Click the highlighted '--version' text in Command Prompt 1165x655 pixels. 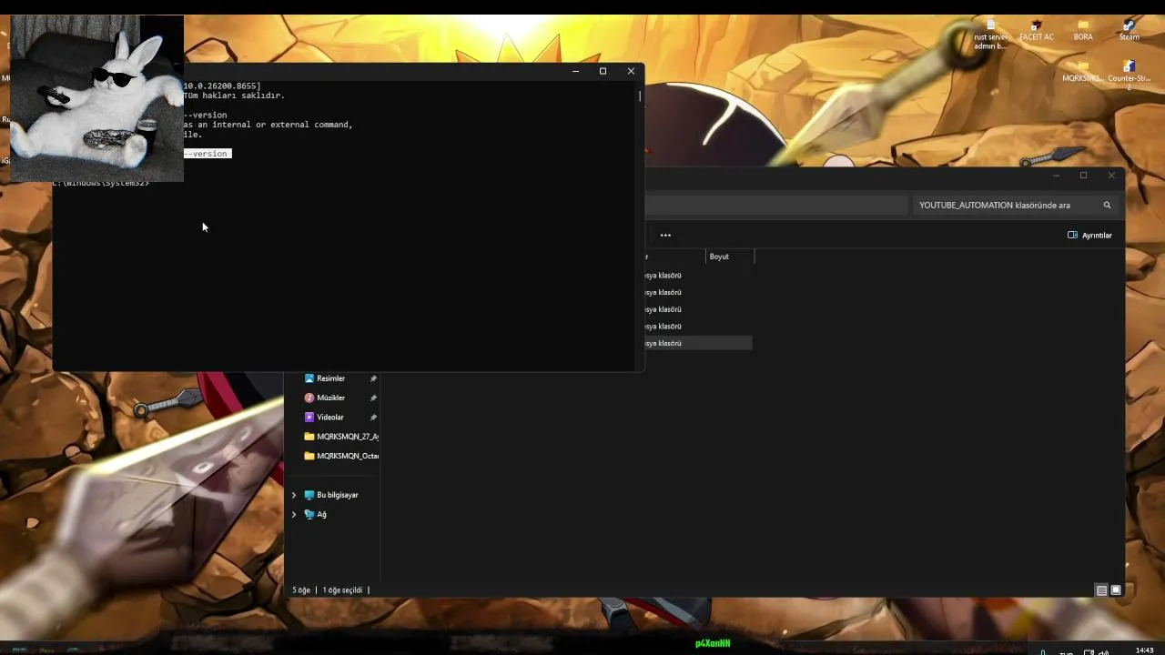pos(208,154)
